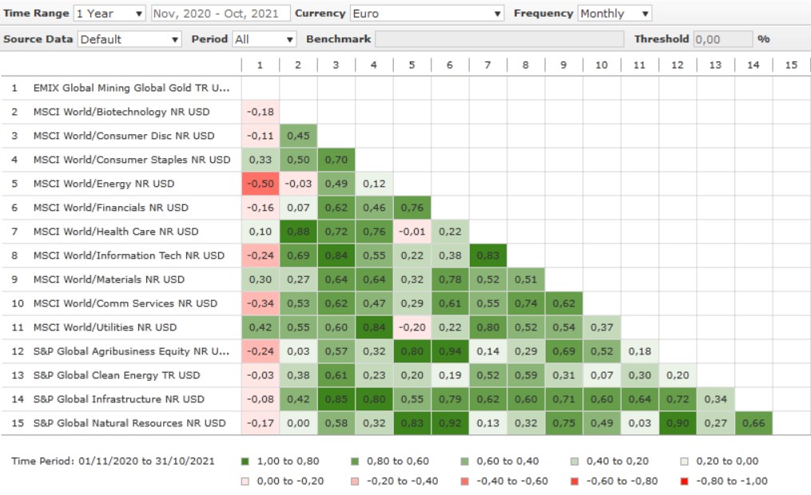Click column header 15
The height and width of the screenshot is (495, 811).
(x=791, y=65)
